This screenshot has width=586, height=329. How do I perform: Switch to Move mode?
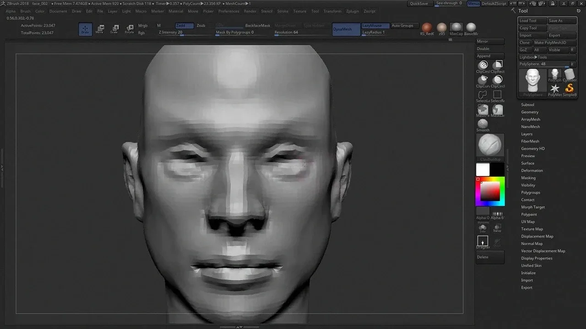pyautogui.click(x=99, y=29)
